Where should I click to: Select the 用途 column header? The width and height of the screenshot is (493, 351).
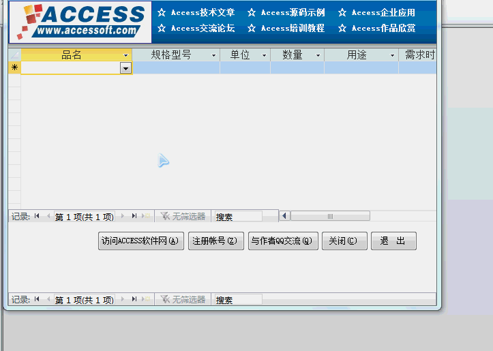[x=361, y=55]
